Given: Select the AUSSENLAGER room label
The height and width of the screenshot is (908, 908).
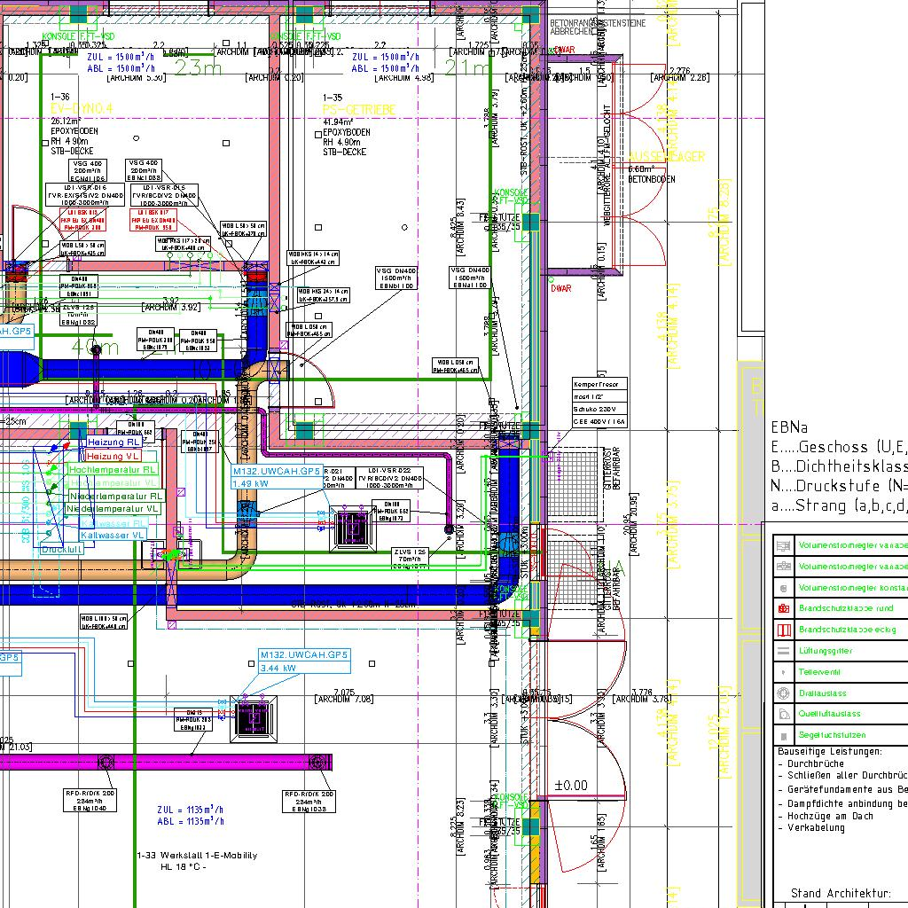Looking at the screenshot, I should [666, 157].
